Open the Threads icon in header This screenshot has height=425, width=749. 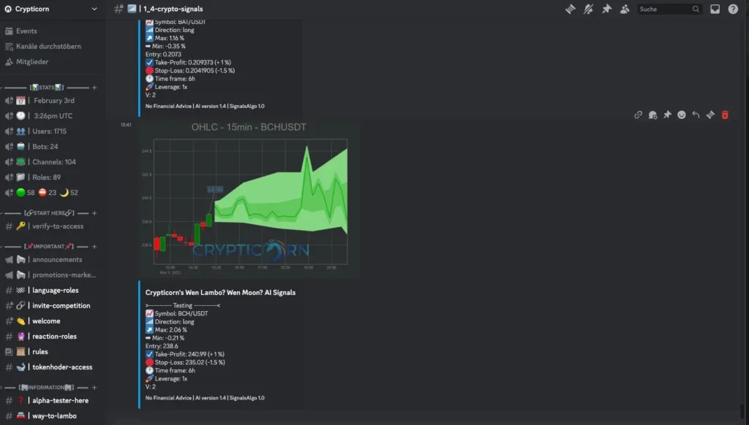(x=571, y=9)
